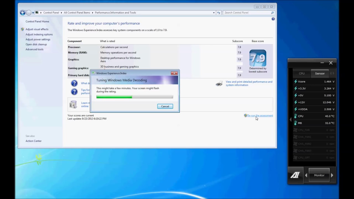
Task: Click the +12V voltage bolt icon
Action: tap(295, 102)
